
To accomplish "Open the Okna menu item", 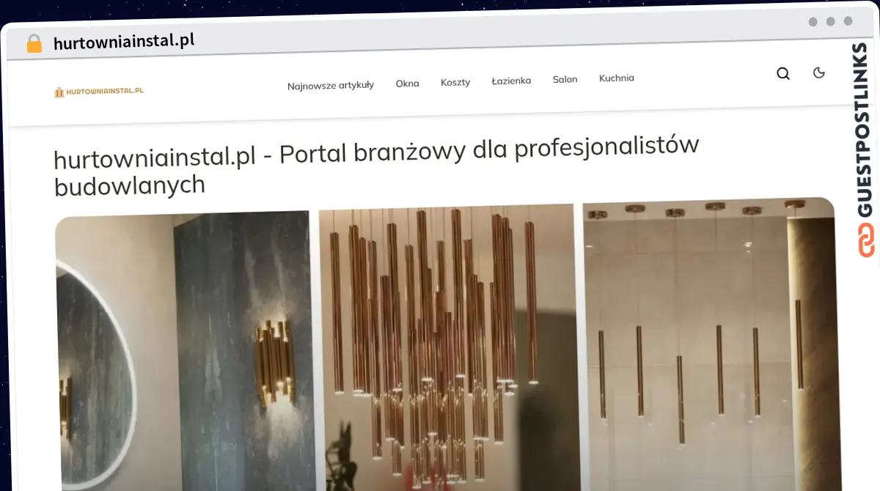I will (x=408, y=84).
